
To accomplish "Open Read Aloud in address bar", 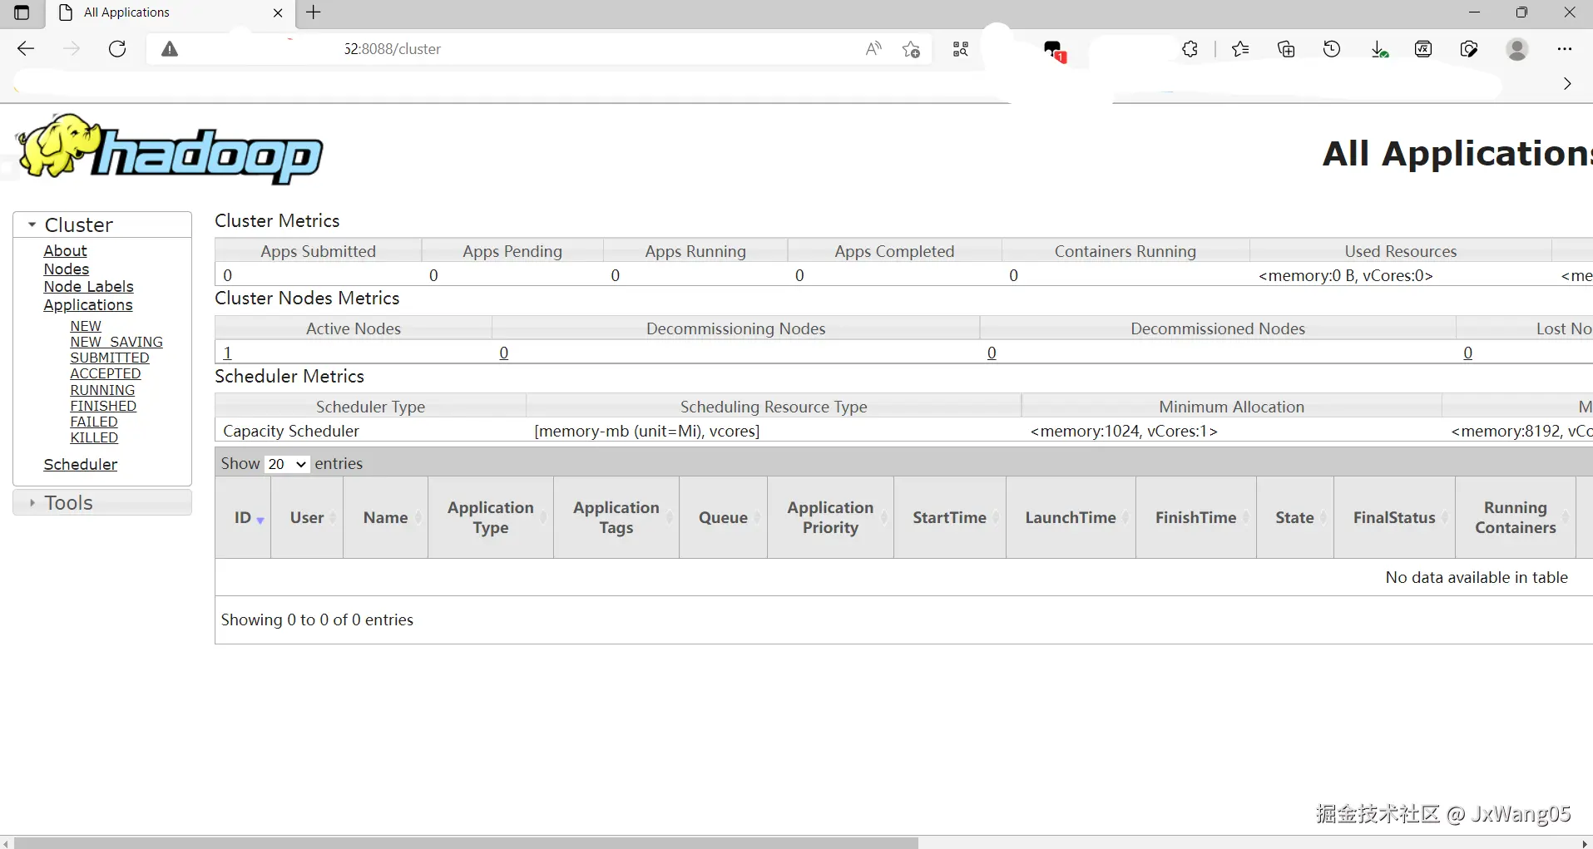I will [x=873, y=49].
